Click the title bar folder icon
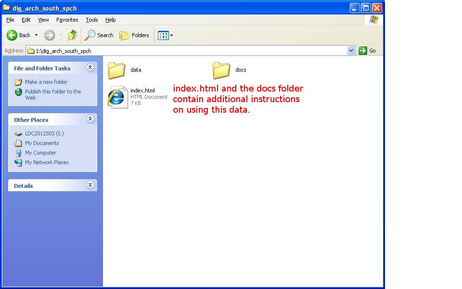 point(6,8)
